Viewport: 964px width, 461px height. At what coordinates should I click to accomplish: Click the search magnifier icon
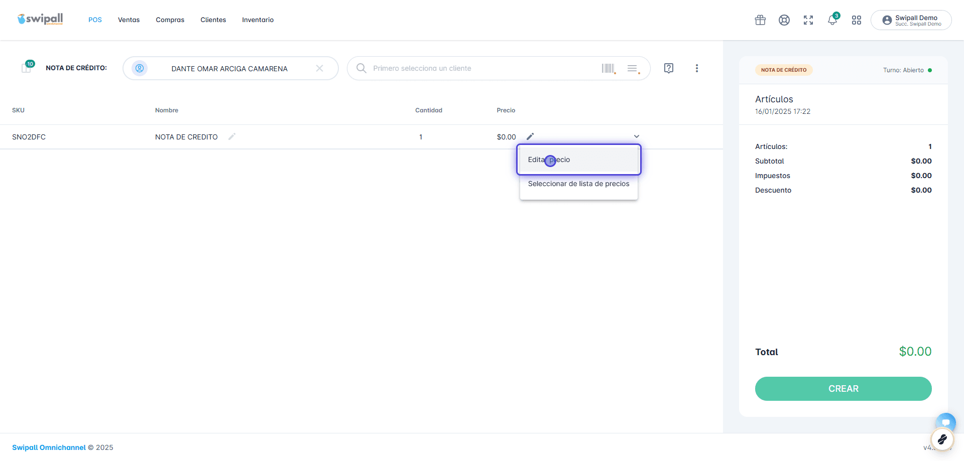click(361, 68)
